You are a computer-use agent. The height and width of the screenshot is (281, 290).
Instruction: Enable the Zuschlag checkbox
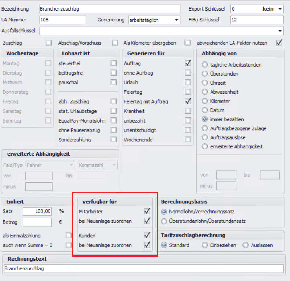click(x=49, y=43)
